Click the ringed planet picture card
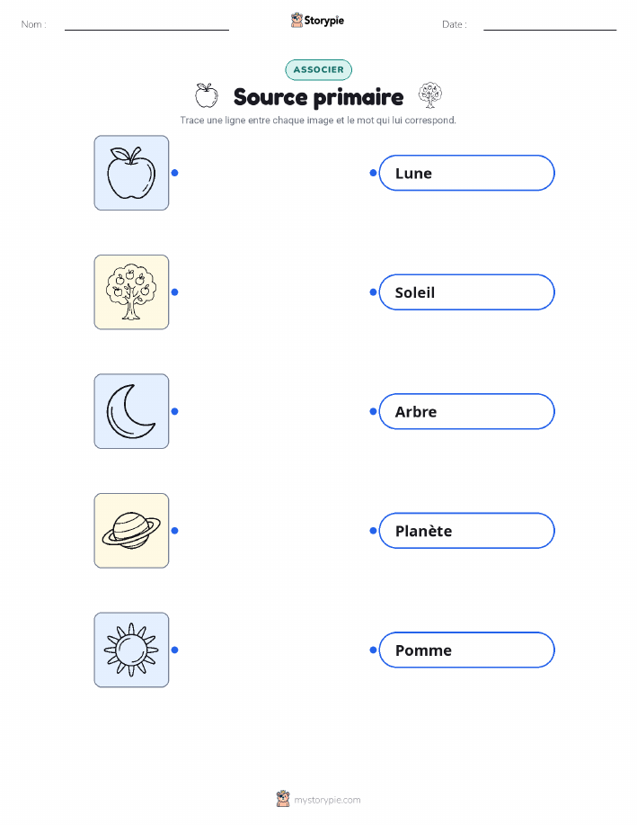This screenshot has width=637, height=825. coord(131,531)
